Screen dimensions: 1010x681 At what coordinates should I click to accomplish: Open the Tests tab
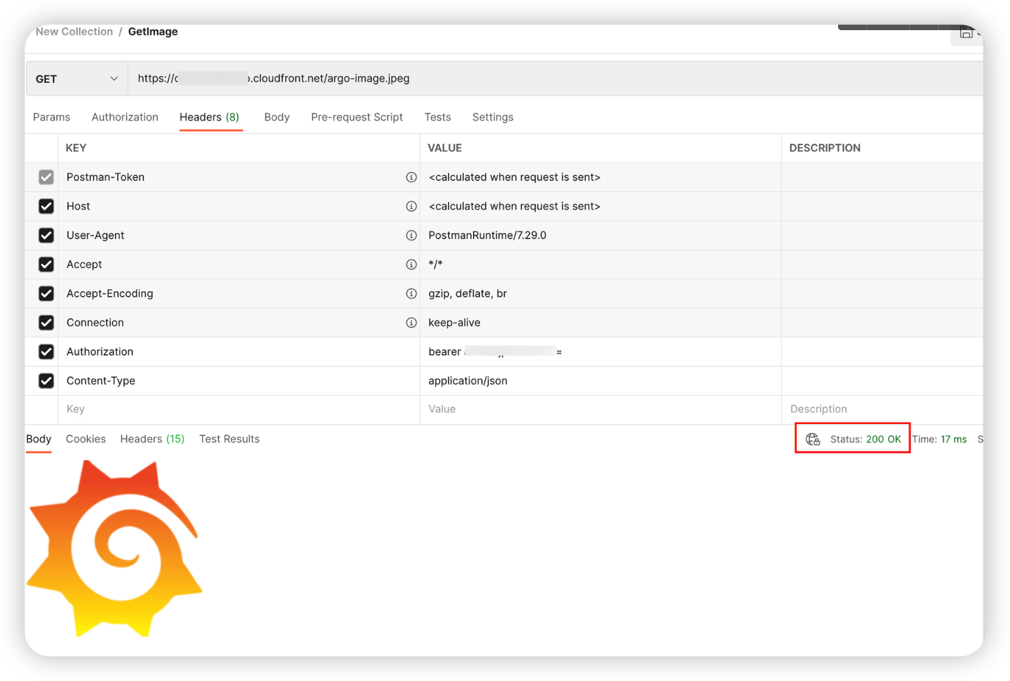click(438, 117)
